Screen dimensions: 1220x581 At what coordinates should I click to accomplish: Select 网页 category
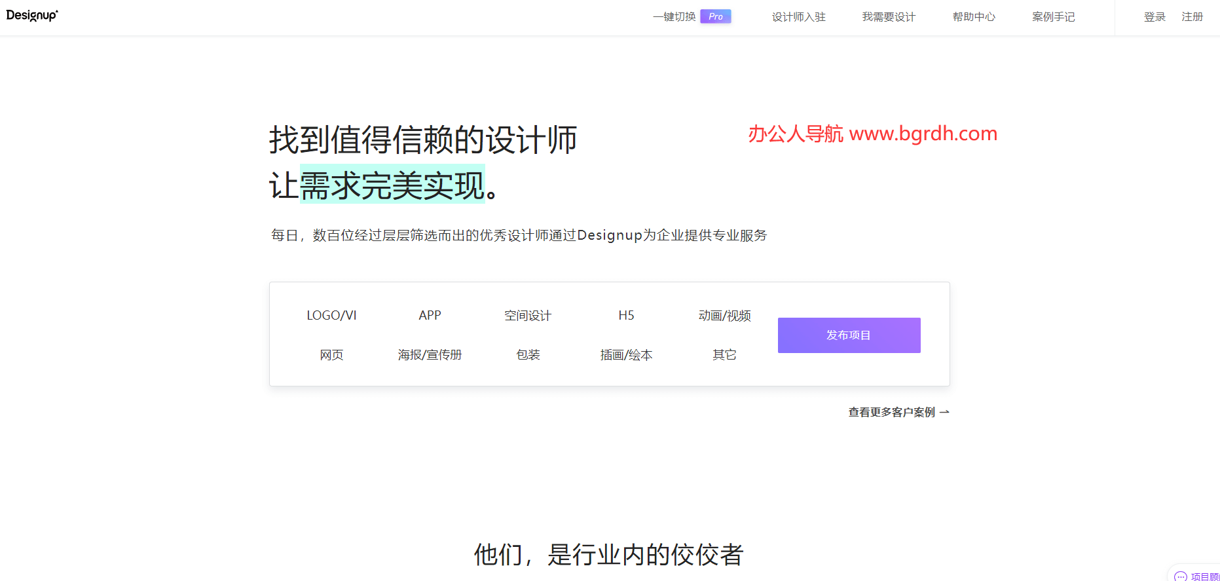(x=331, y=355)
